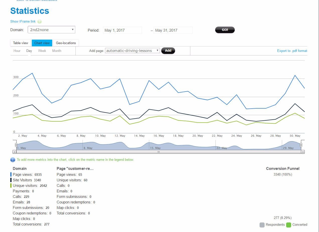Screen dimensions: 319x232
Task: Select Hour granularity
Action: [17, 51]
